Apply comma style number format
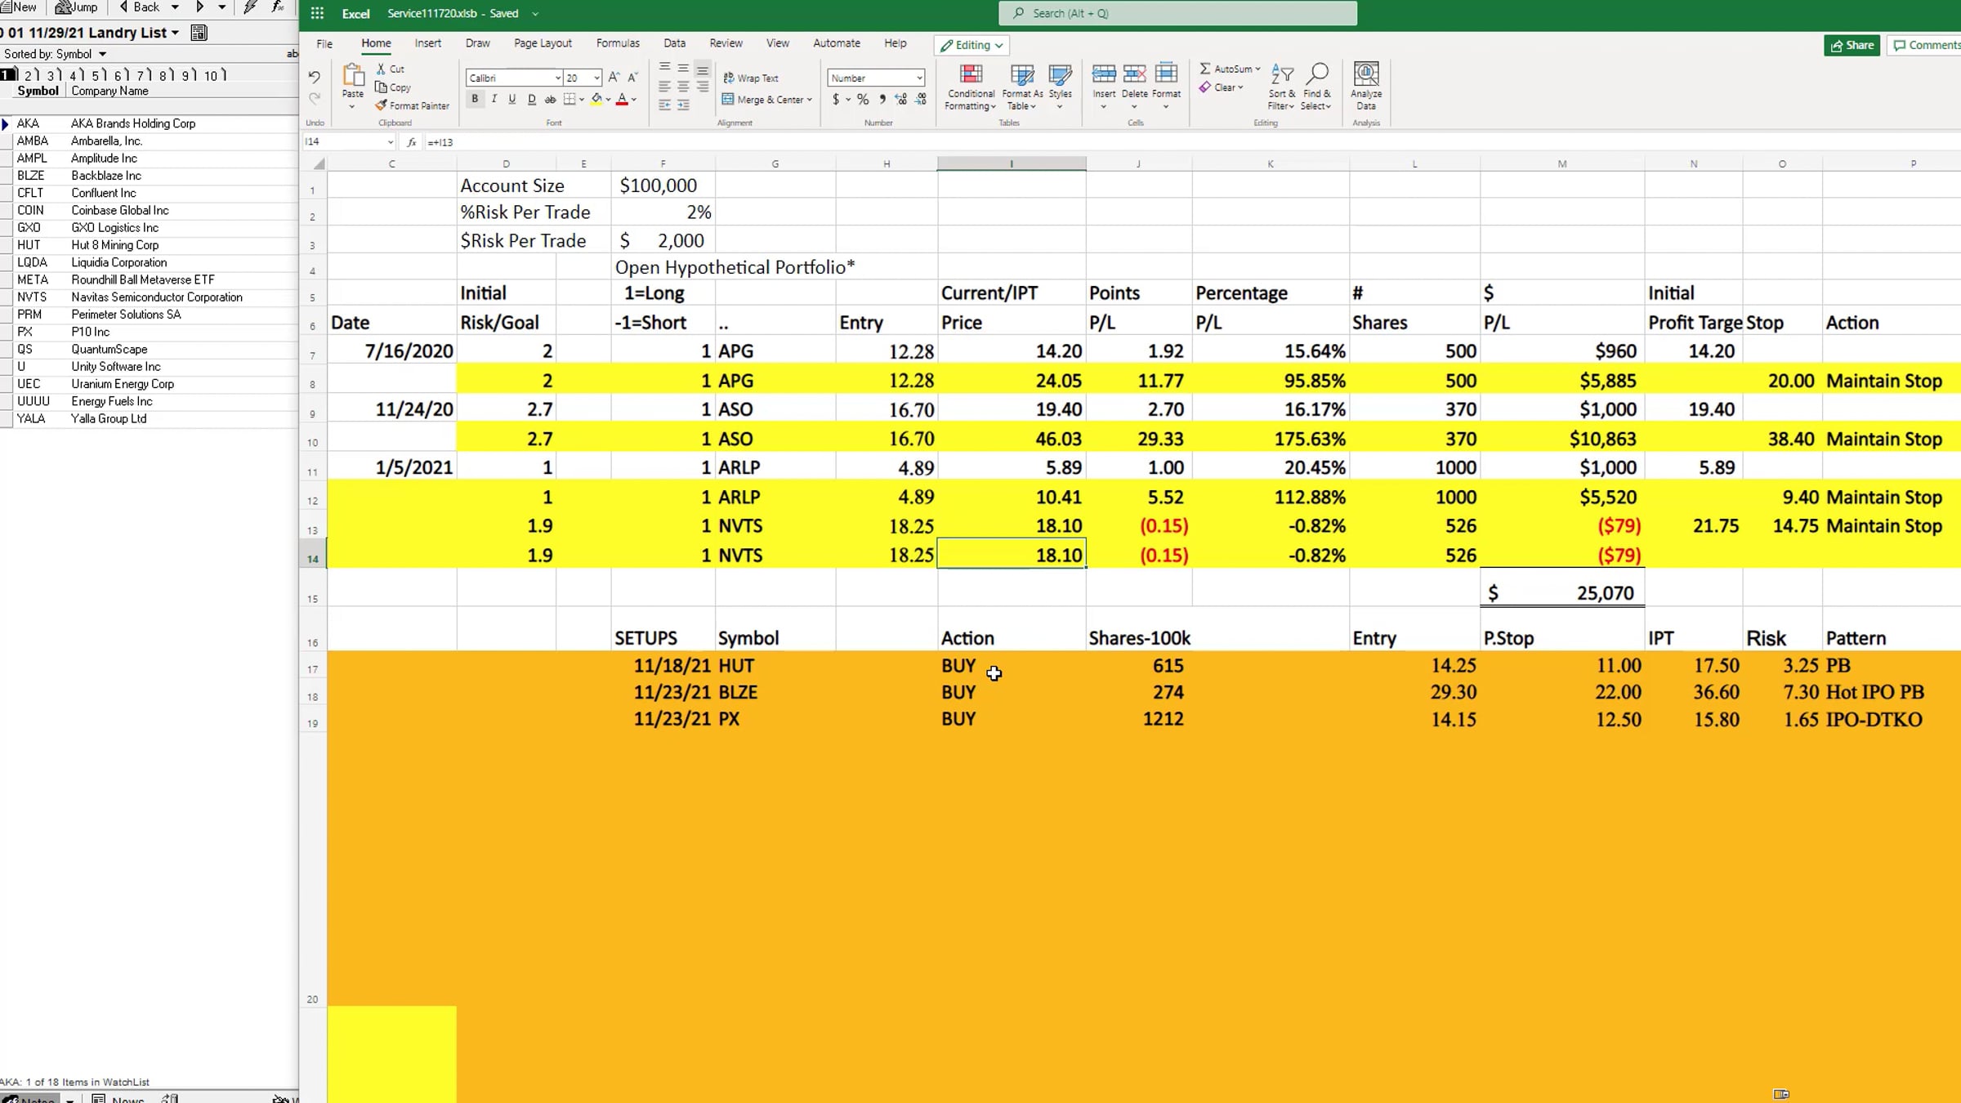 (x=882, y=100)
